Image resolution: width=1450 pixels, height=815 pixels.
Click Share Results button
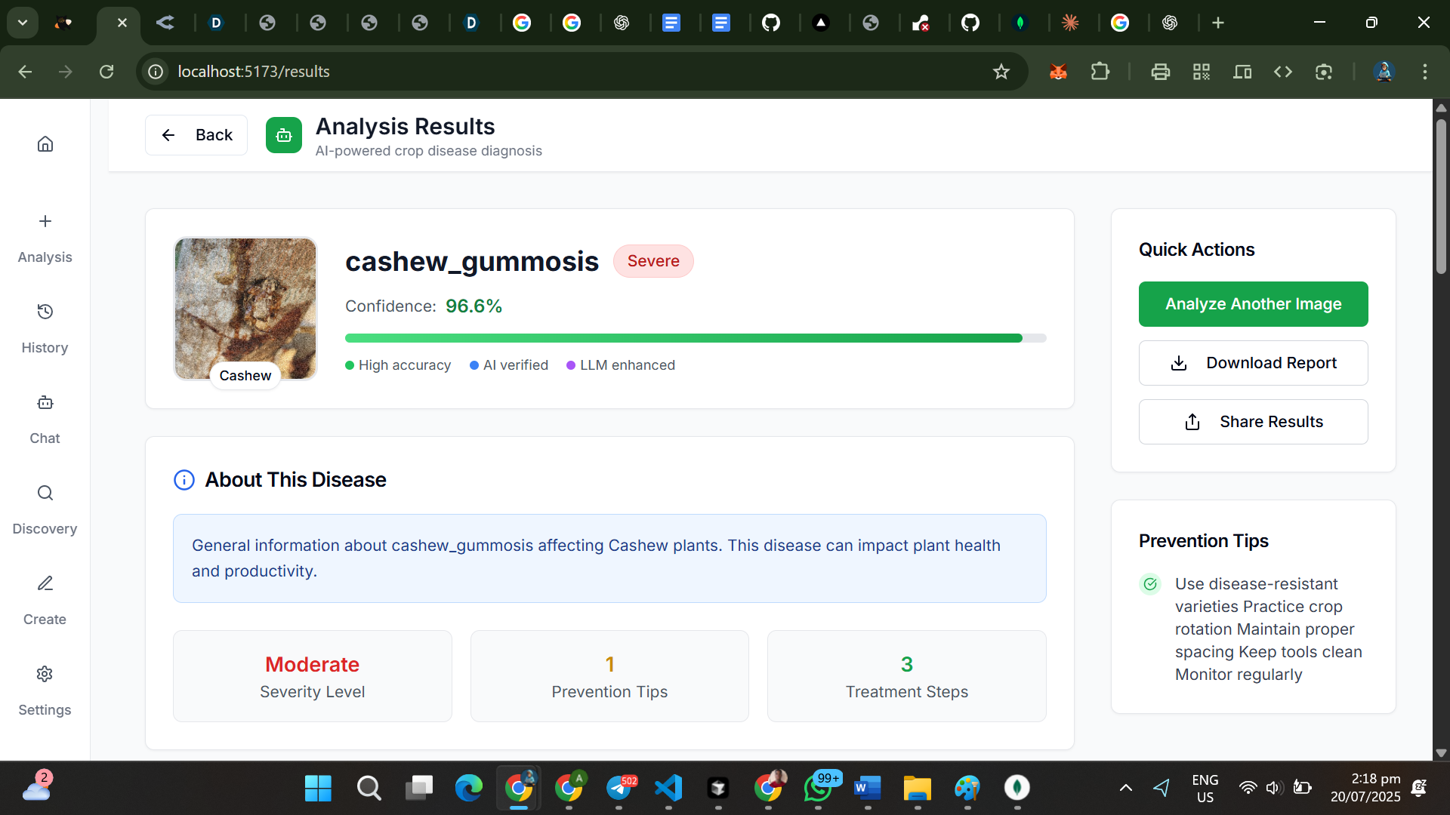click(x=1253, y=422)
